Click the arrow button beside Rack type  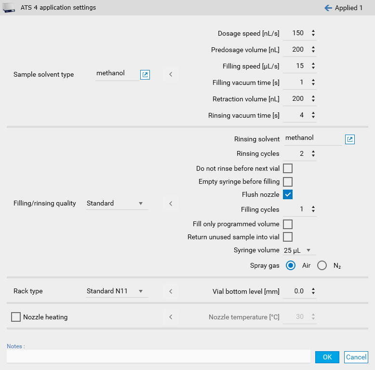coord(170,291)
